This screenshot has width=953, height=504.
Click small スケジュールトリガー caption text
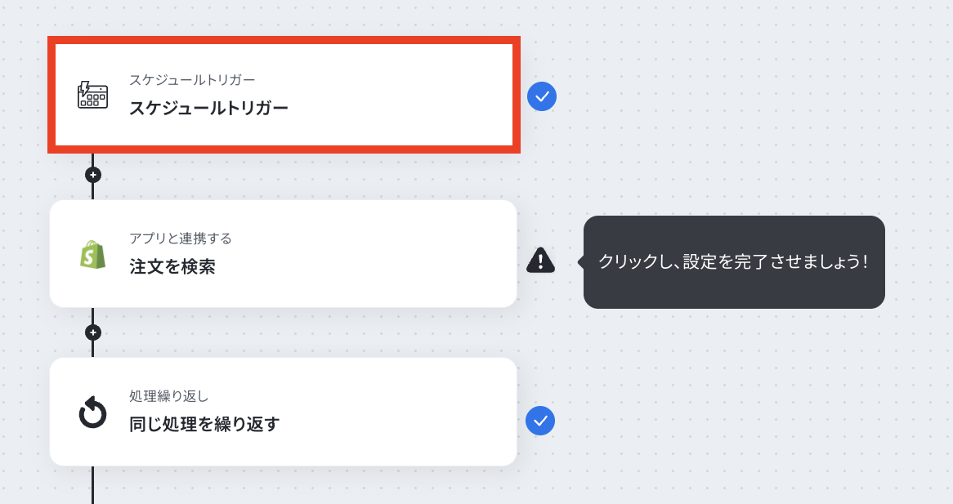(x=192, y=80)
